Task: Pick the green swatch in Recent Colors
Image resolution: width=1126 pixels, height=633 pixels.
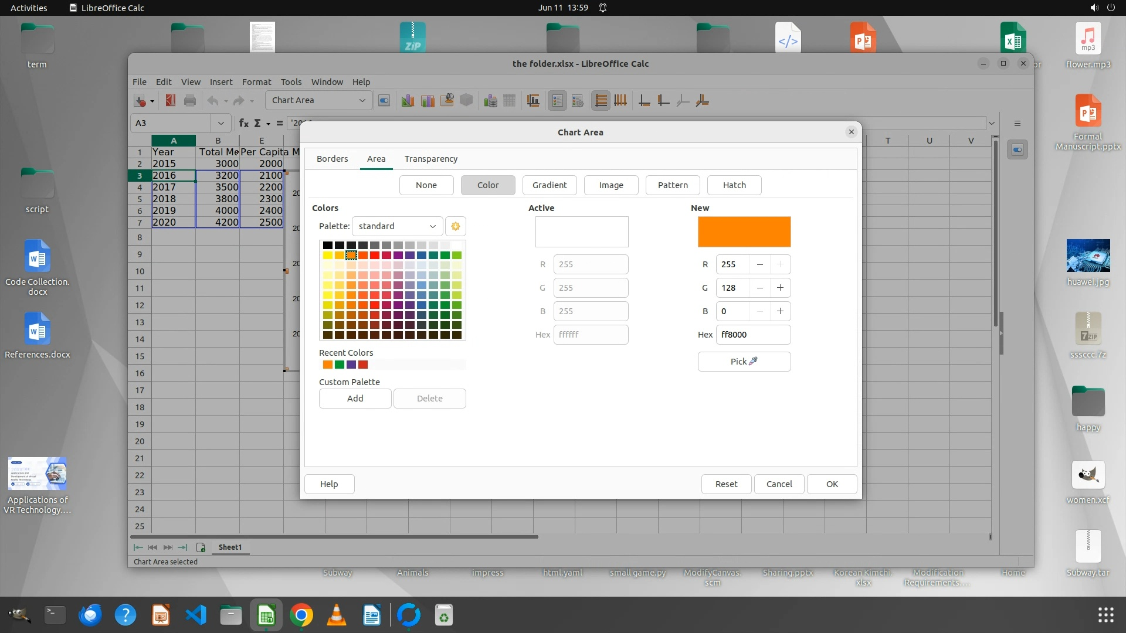Action: click(340, 365)
